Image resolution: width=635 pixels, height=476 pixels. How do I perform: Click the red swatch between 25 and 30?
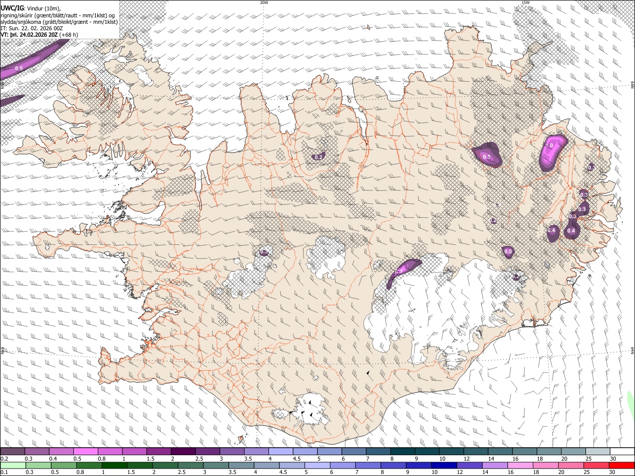[595, 466]
